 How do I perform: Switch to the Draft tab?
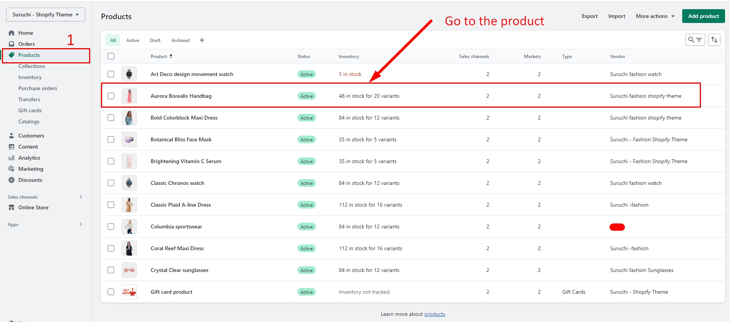click(155, 40)
